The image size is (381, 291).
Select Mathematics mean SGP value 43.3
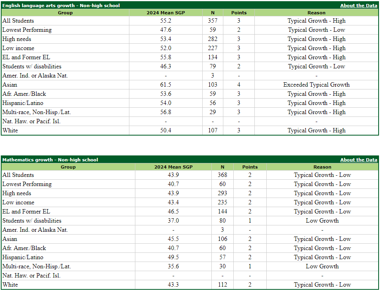coord(173,285)
